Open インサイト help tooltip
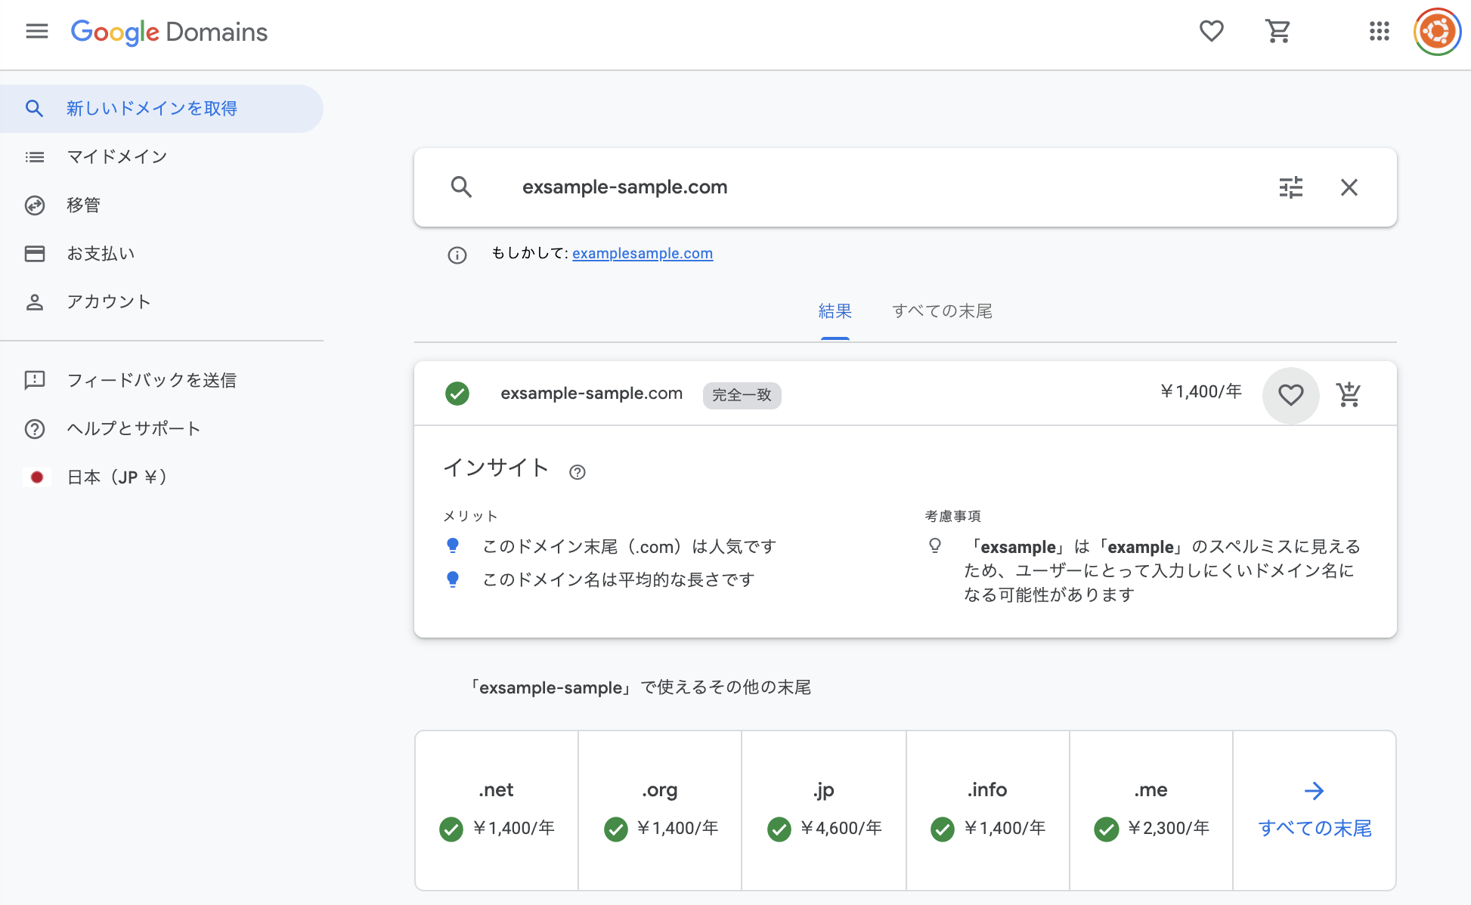The height and width of the screenshot is (905, 1471). pyautogui.click(x=578, y=472)
